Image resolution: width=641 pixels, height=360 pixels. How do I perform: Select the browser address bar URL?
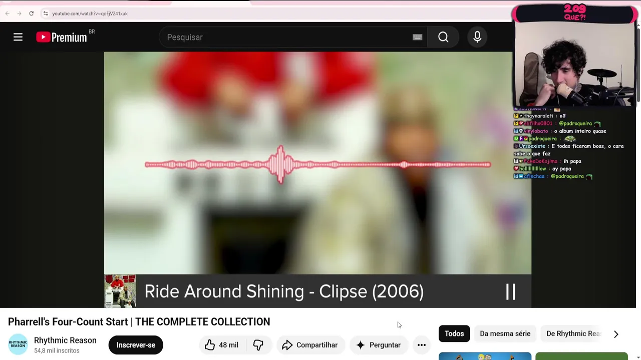pos(90,13)
